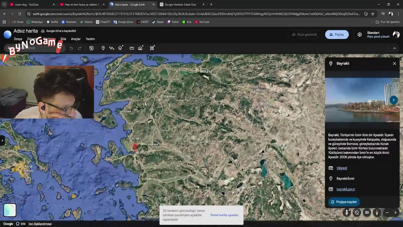Click the crossed-out circle view icon
Image resolution: width=403 pixels, height=227 pixels.
tap(356, 212)
